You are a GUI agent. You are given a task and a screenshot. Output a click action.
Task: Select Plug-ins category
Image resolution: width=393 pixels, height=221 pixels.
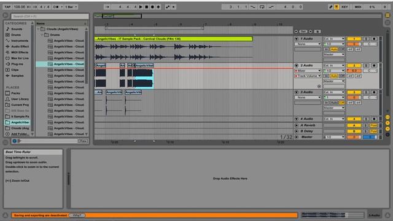click(x=17, y=64)
